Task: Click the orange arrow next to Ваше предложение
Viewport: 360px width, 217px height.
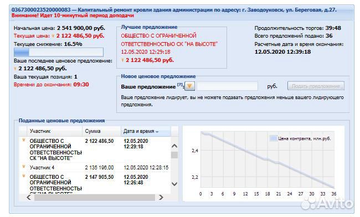Action: click(189, 86)
